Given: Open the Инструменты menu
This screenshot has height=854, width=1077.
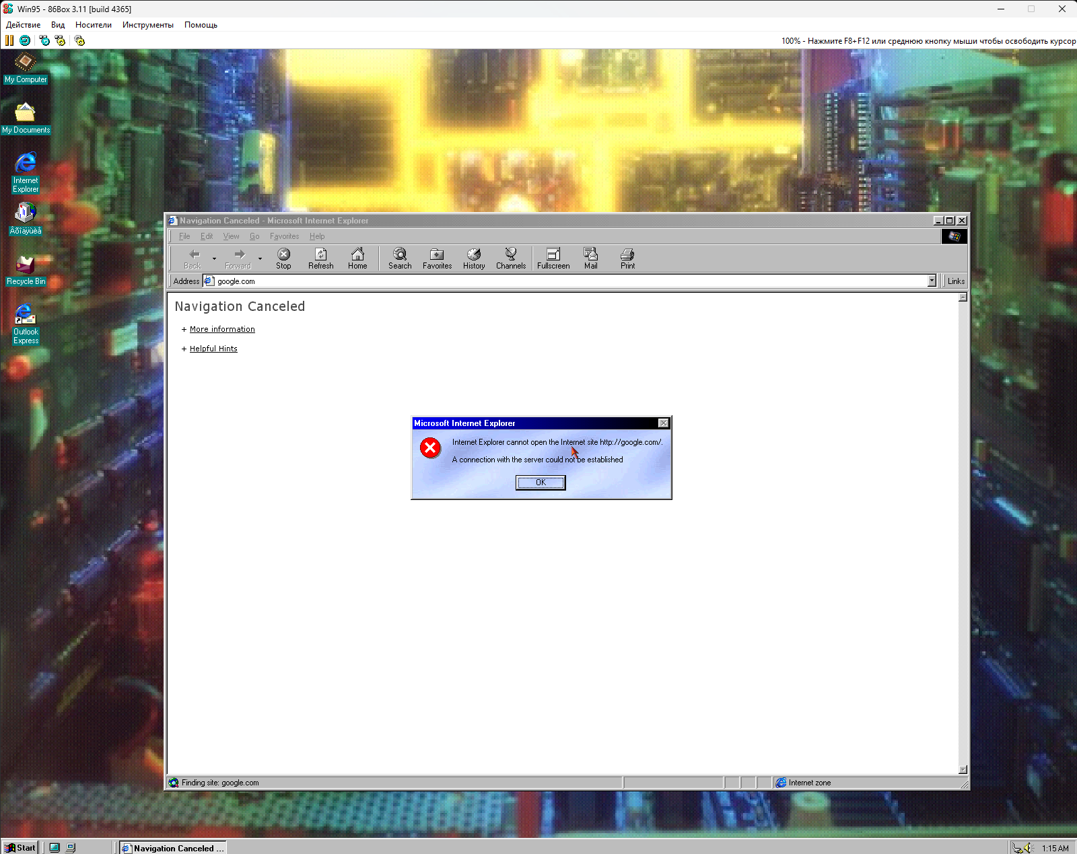Looking at the screenshot, I should pyautogui.click(x=148, y=25).
